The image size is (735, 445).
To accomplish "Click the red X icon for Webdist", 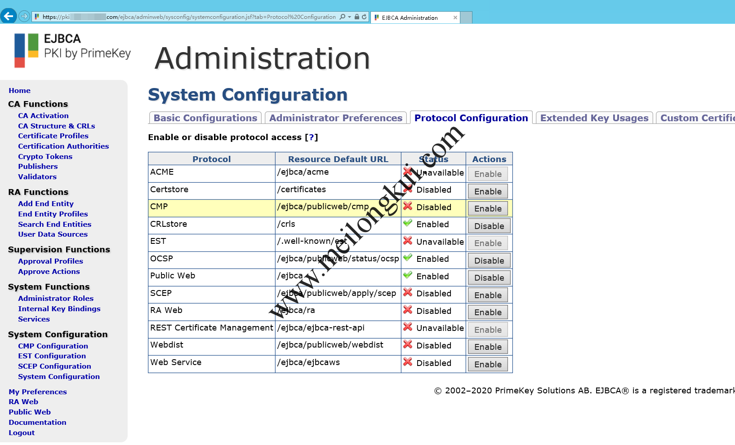I will tap(408, 344).
